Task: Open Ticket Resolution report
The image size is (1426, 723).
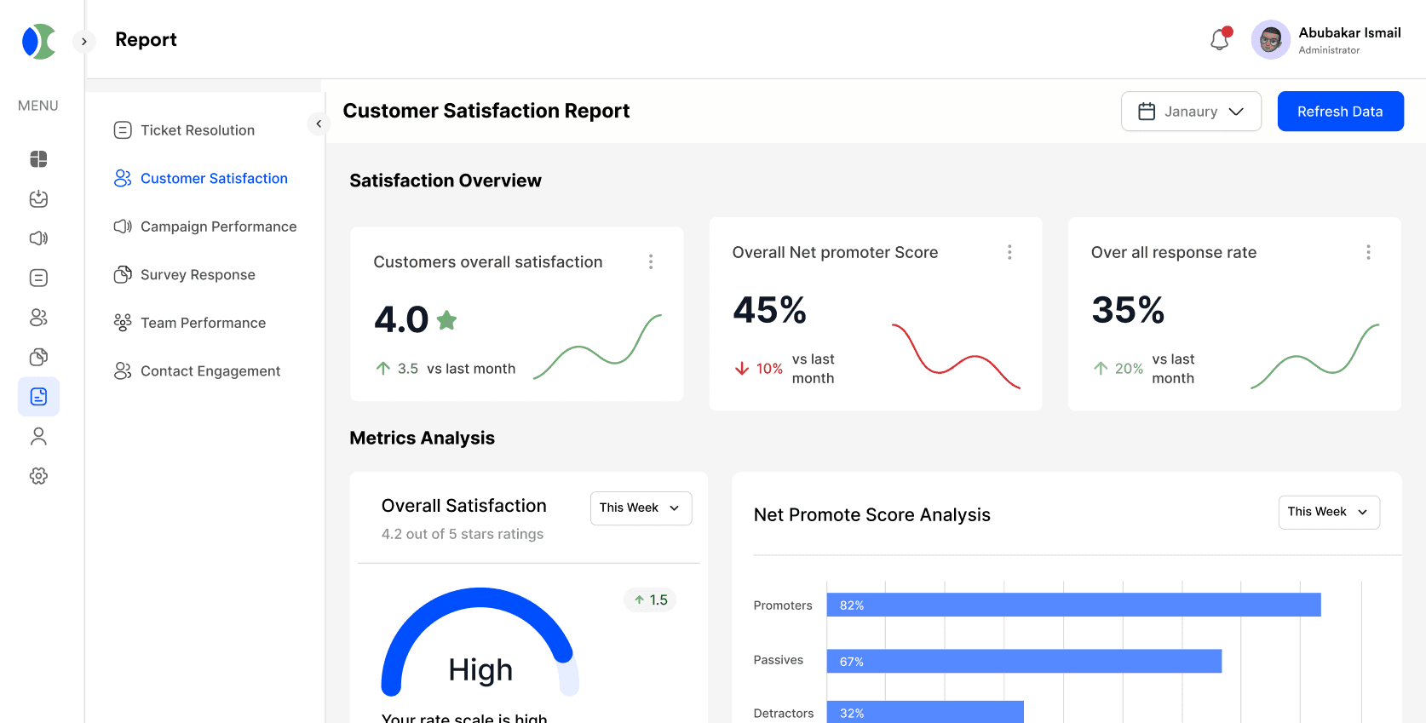Action: pos(197,130)
